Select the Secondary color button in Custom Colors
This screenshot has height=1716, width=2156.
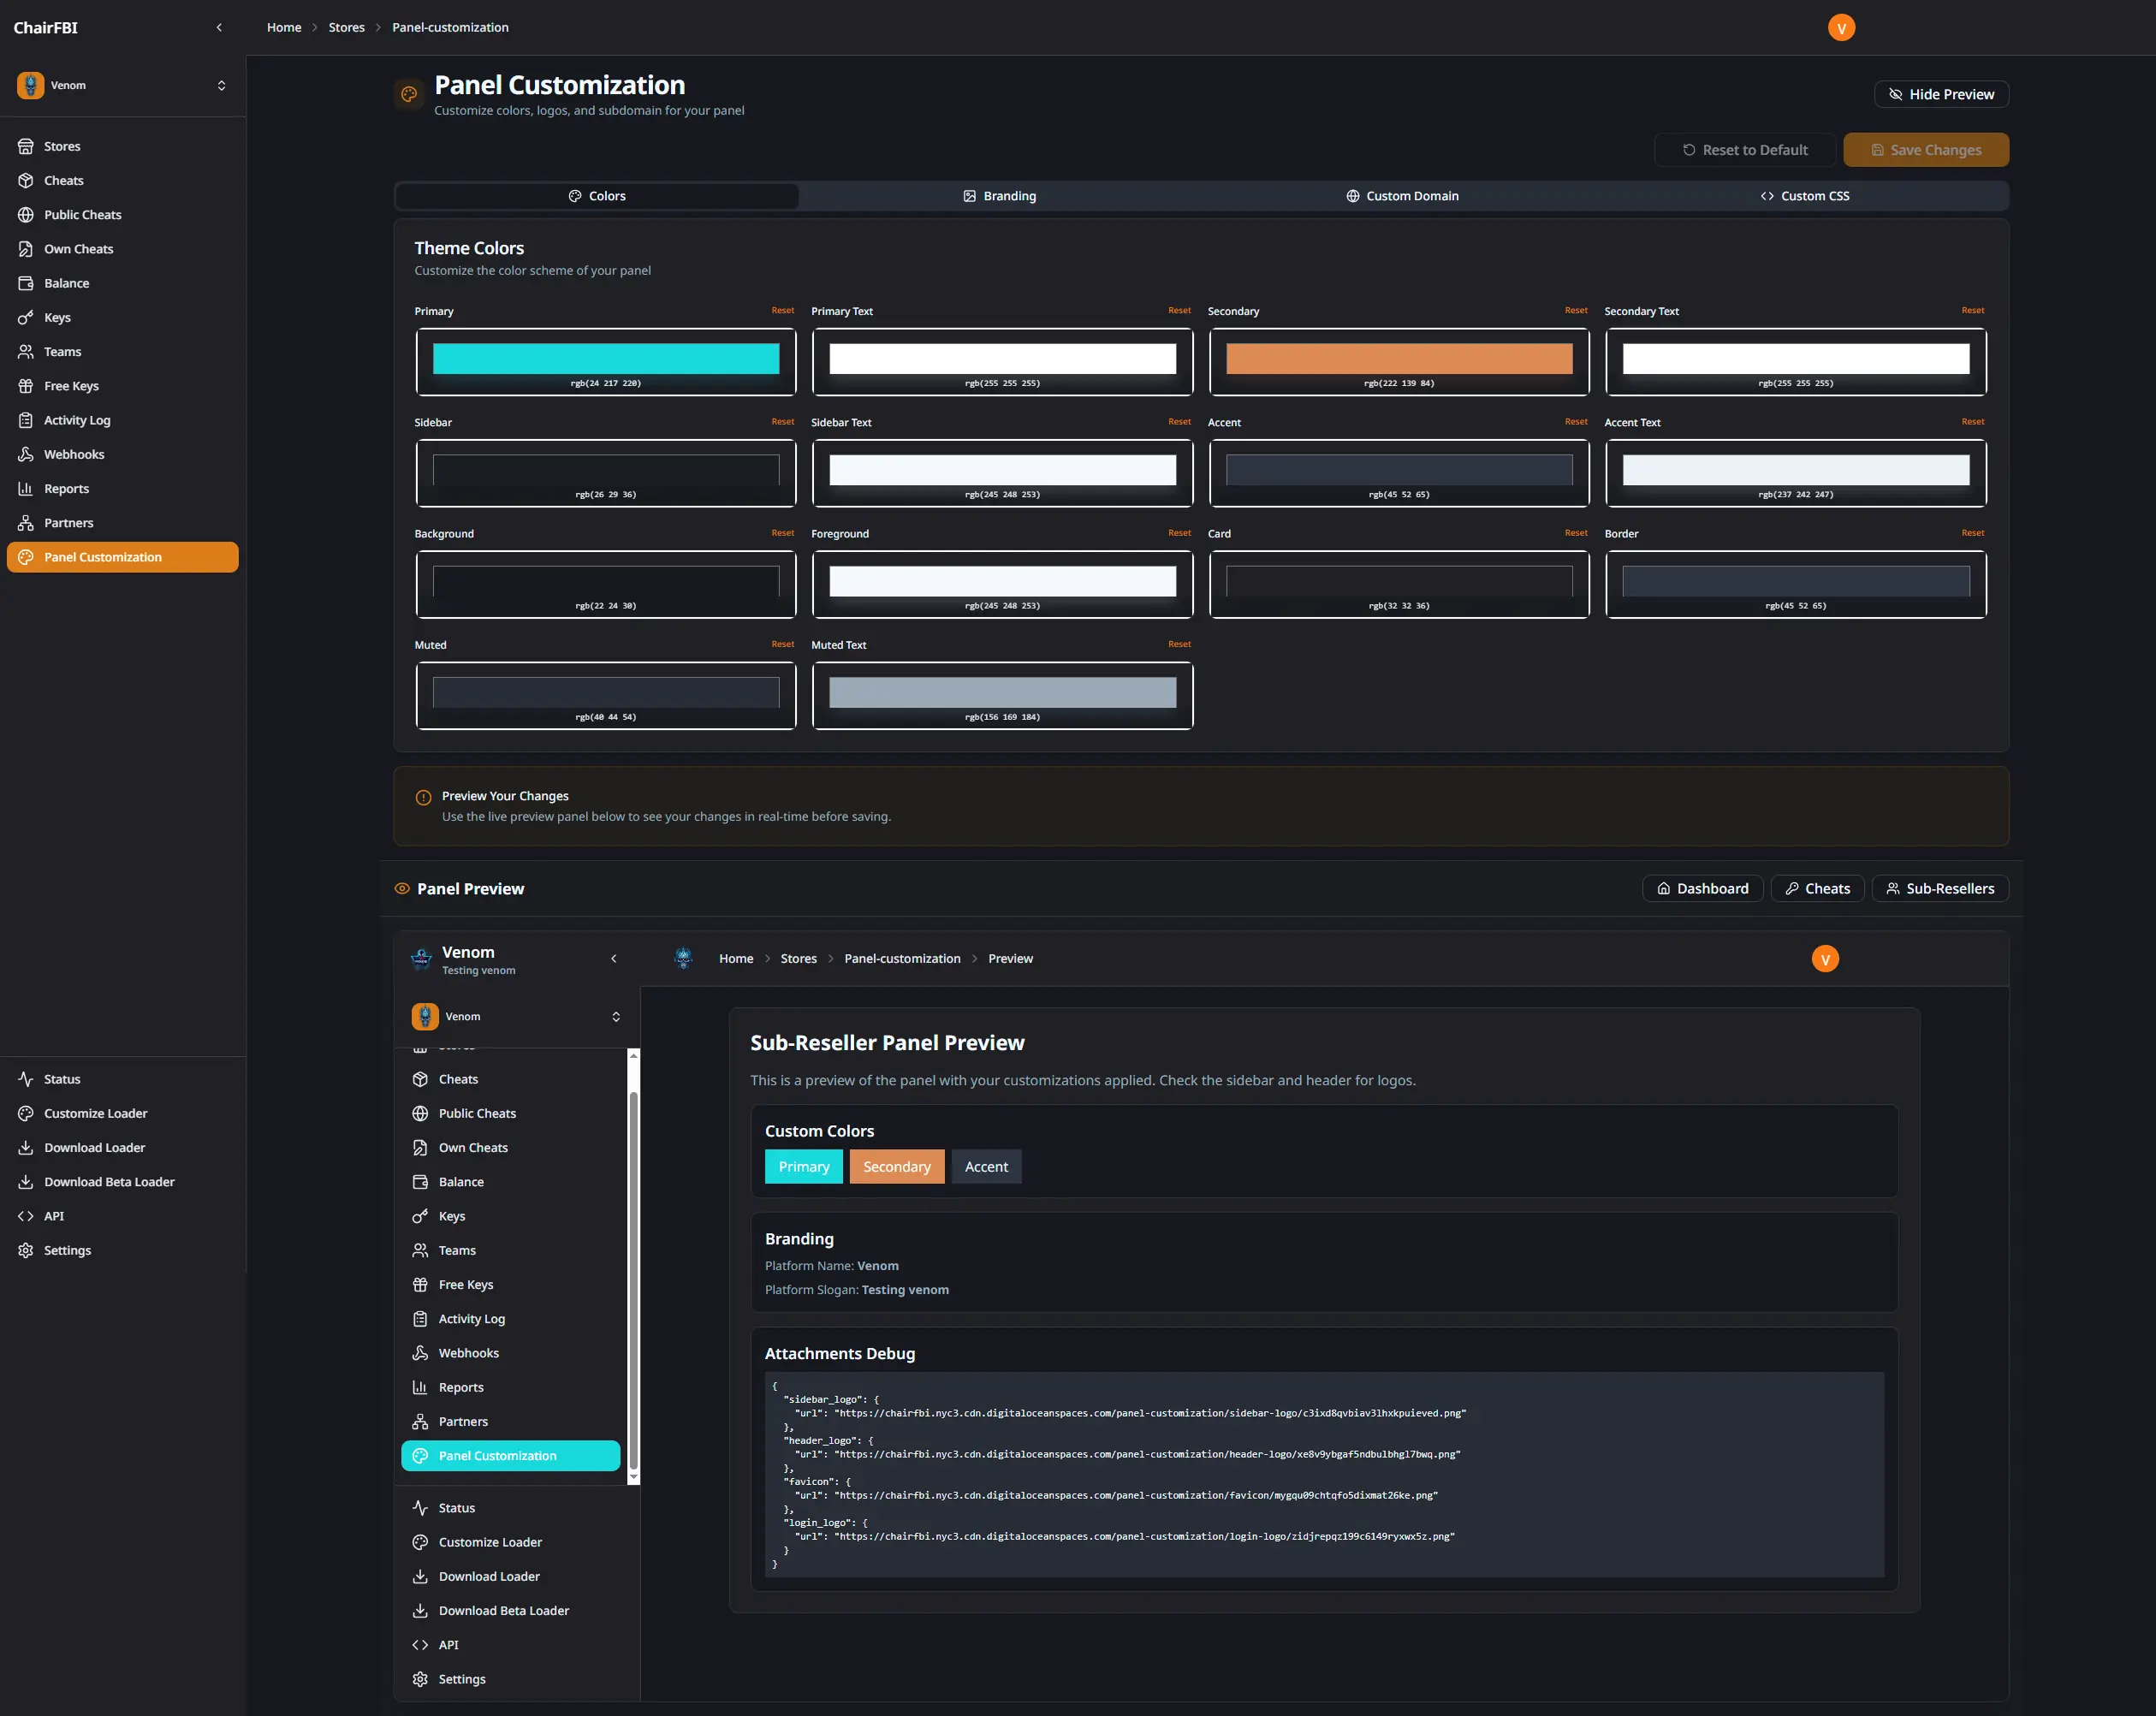pyautogui.click(x=896, y=1166)
